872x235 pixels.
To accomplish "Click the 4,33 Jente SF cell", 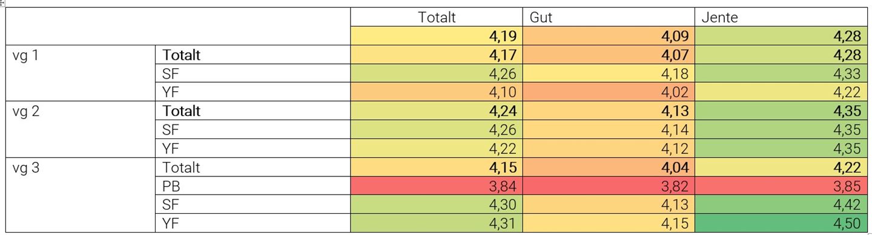I will [x=781, y=74].
